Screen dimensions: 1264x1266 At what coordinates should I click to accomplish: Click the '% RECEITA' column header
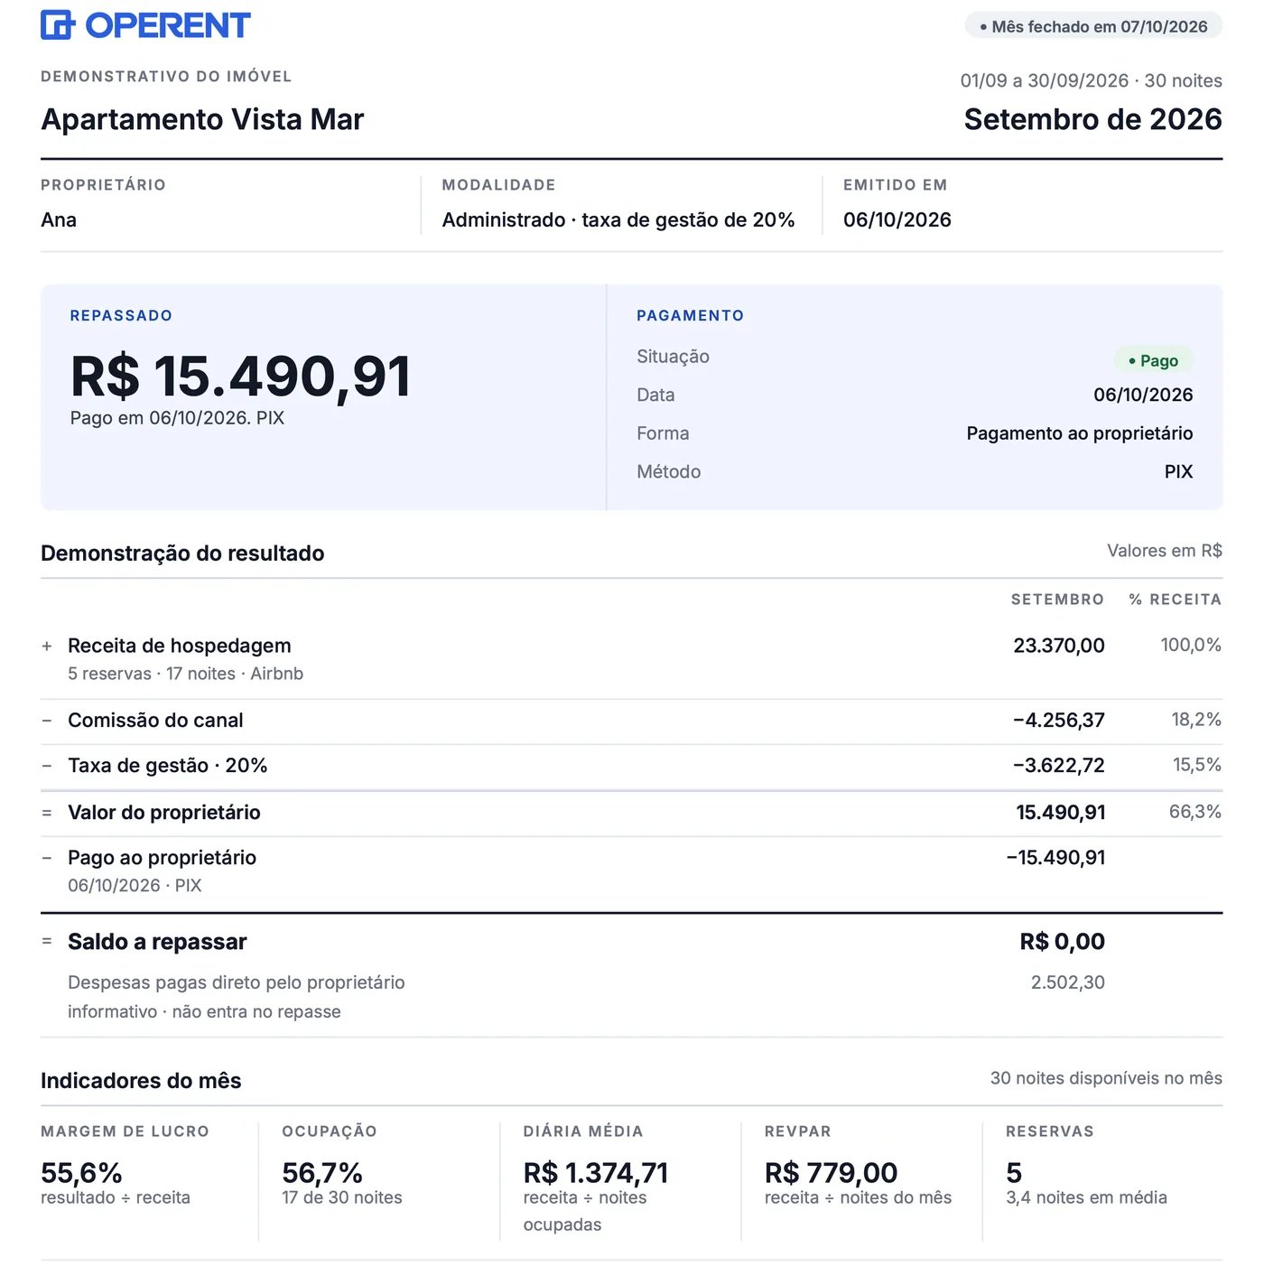[1175, 600]
